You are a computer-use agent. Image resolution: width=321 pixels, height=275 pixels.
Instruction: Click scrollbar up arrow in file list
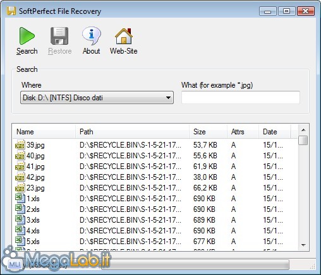tap(303, 130)
